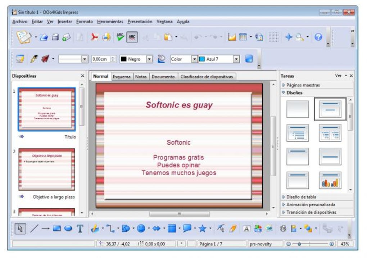This screenshot has height=258, width=367.
Task: Open the Presentación menu
Action: pyautogui.click(x=140, y=22)
